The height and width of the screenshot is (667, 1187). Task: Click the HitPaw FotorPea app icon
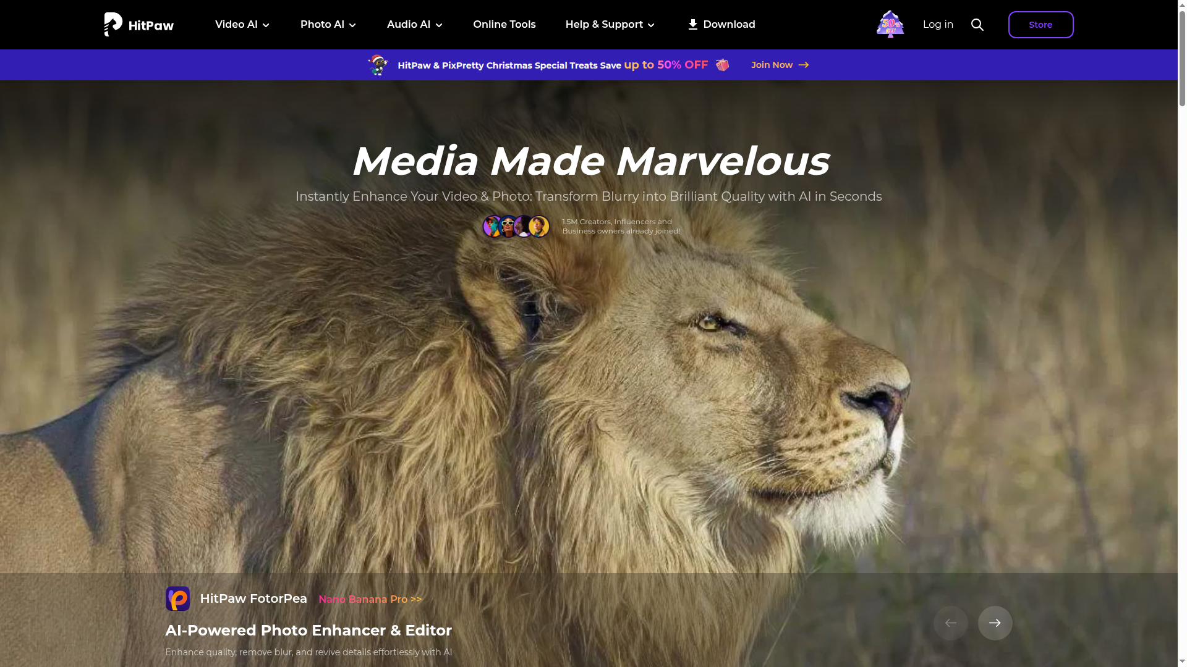click(178, 598)
